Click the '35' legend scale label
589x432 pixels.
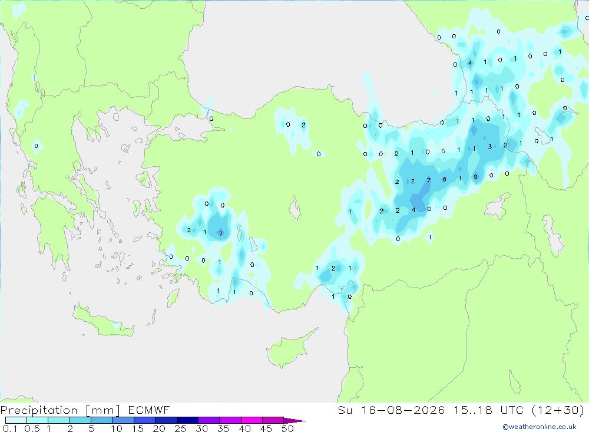click(223, 428)
